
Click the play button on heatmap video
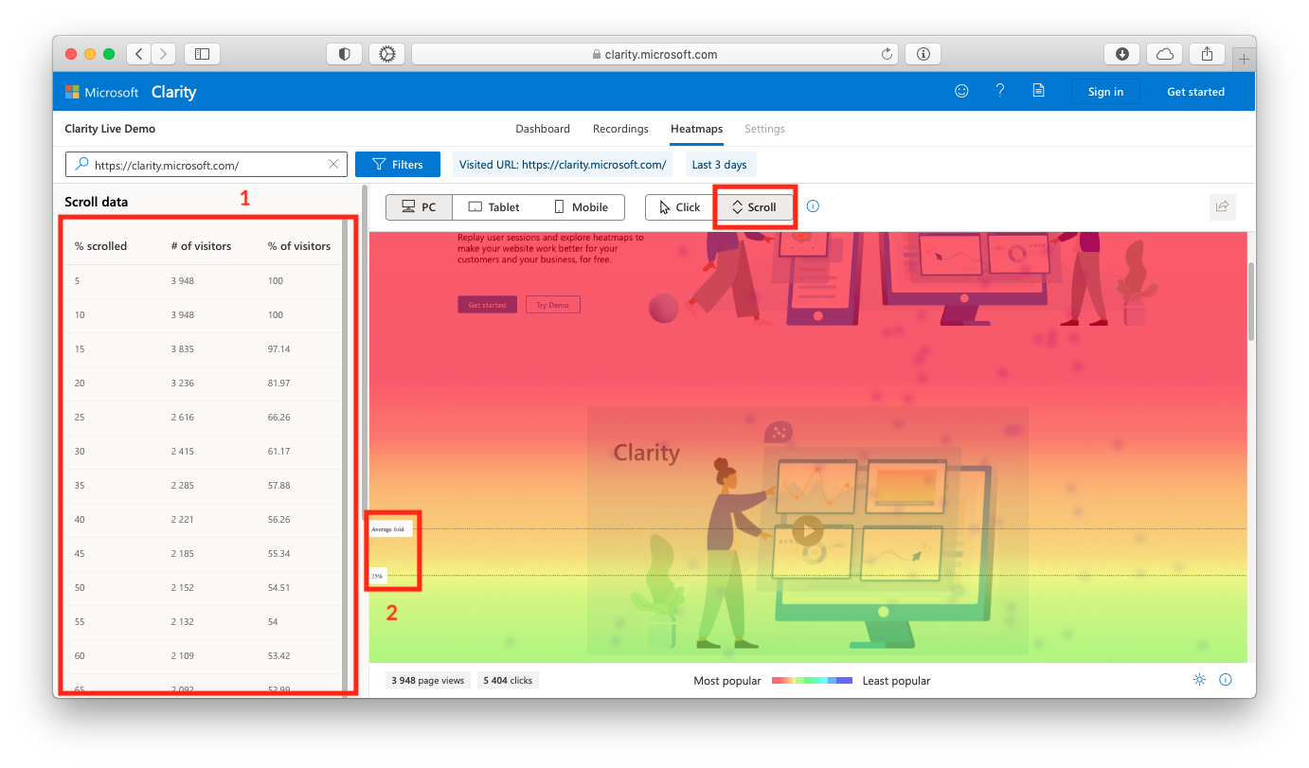pyautogui.click(x=807, y=531)
